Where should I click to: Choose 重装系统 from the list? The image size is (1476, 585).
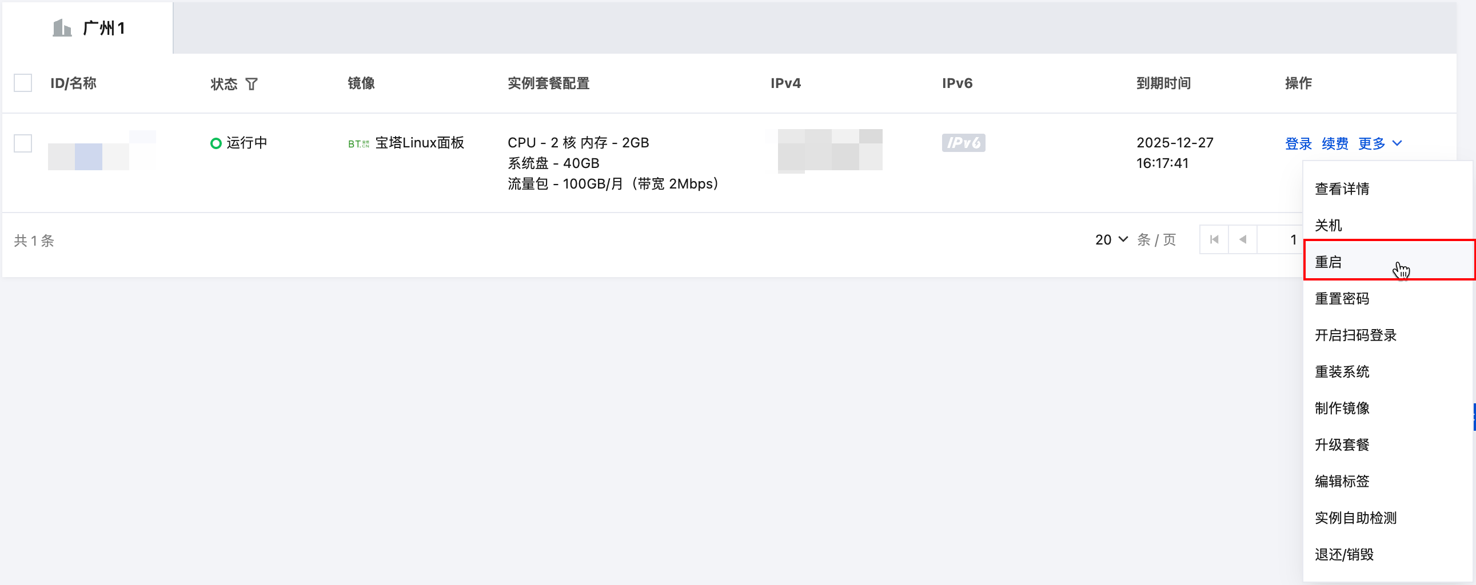pos(1341,371)
